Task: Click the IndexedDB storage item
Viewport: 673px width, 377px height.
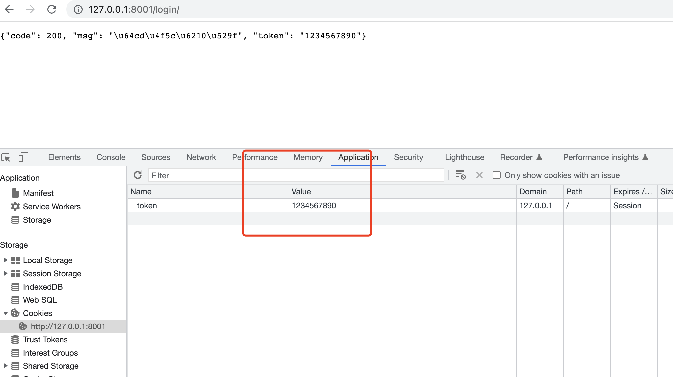Action: [43, 287]
